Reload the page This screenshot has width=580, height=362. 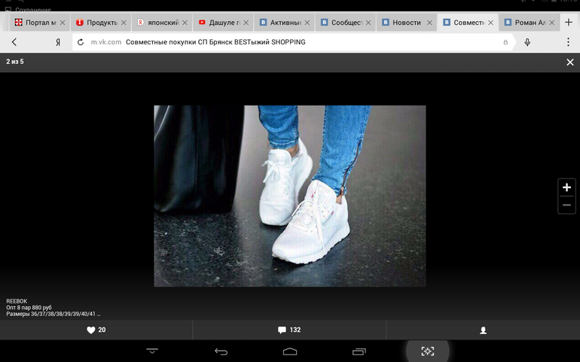pos(81,42)
